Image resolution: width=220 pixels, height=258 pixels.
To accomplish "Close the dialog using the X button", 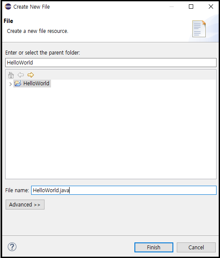I will click(x=211, y=6).
